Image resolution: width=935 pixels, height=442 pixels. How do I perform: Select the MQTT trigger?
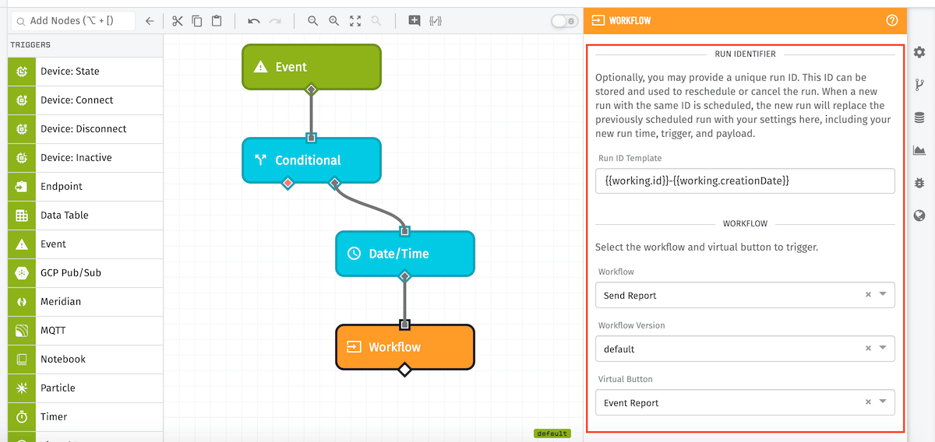pyautogui.click(x=86, y=331)
